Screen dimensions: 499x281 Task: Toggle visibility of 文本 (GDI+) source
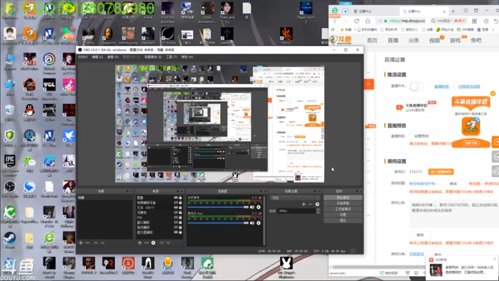coord(176,207)
